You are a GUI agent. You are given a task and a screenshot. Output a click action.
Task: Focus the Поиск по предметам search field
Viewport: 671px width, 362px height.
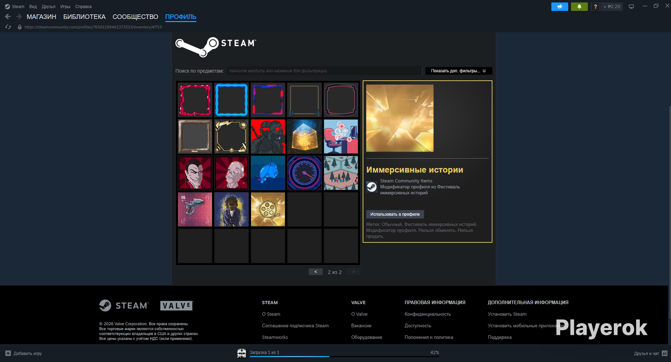coord(325,71)
